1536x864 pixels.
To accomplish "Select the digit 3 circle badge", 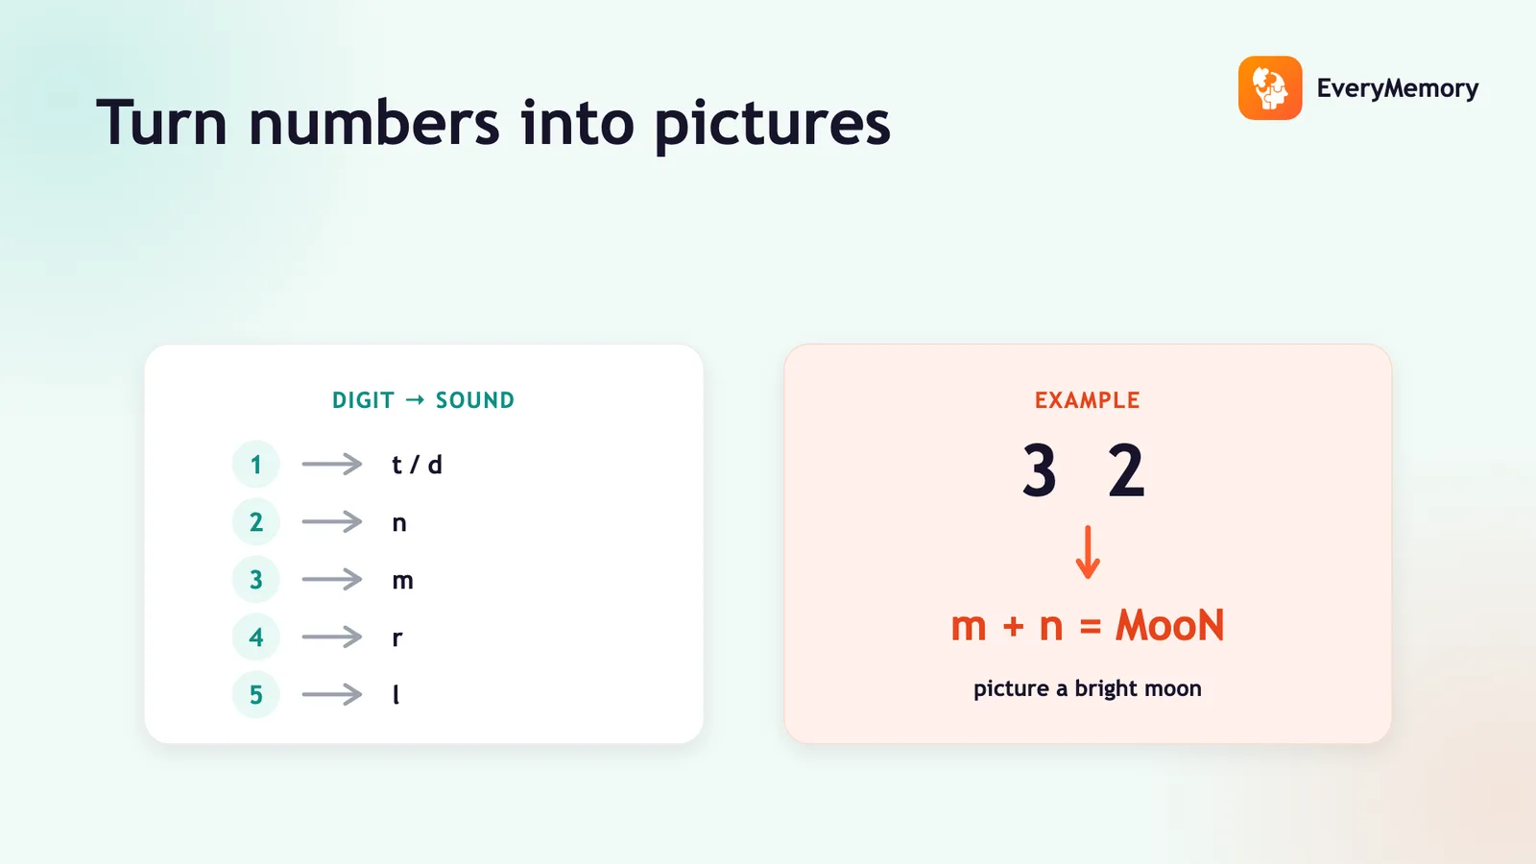I will click(255, 580).
